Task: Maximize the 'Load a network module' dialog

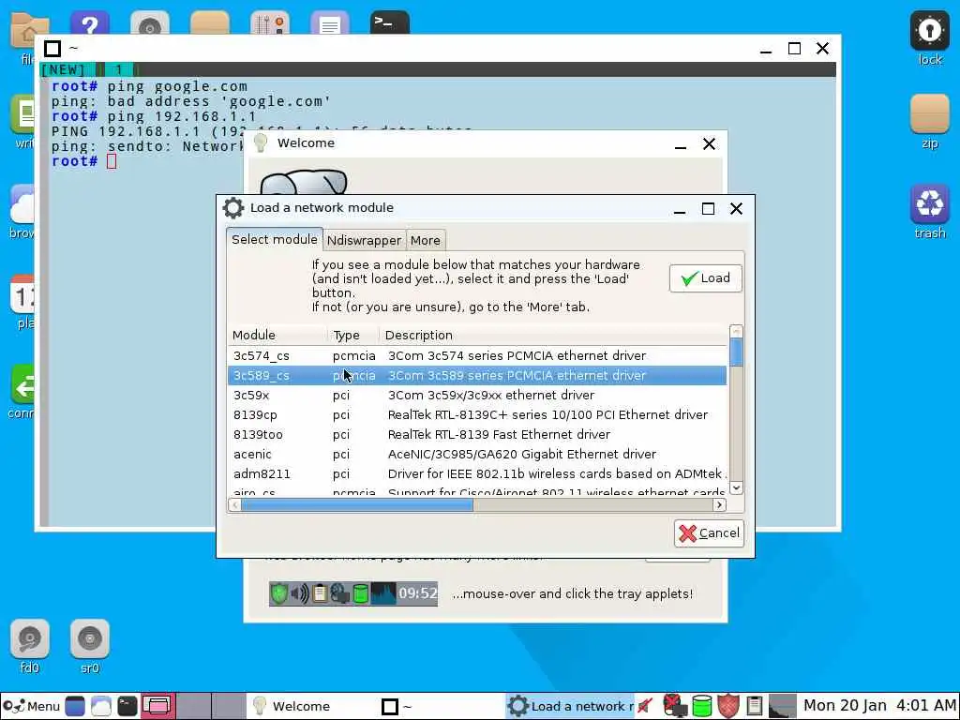Action: click(708, 209)
